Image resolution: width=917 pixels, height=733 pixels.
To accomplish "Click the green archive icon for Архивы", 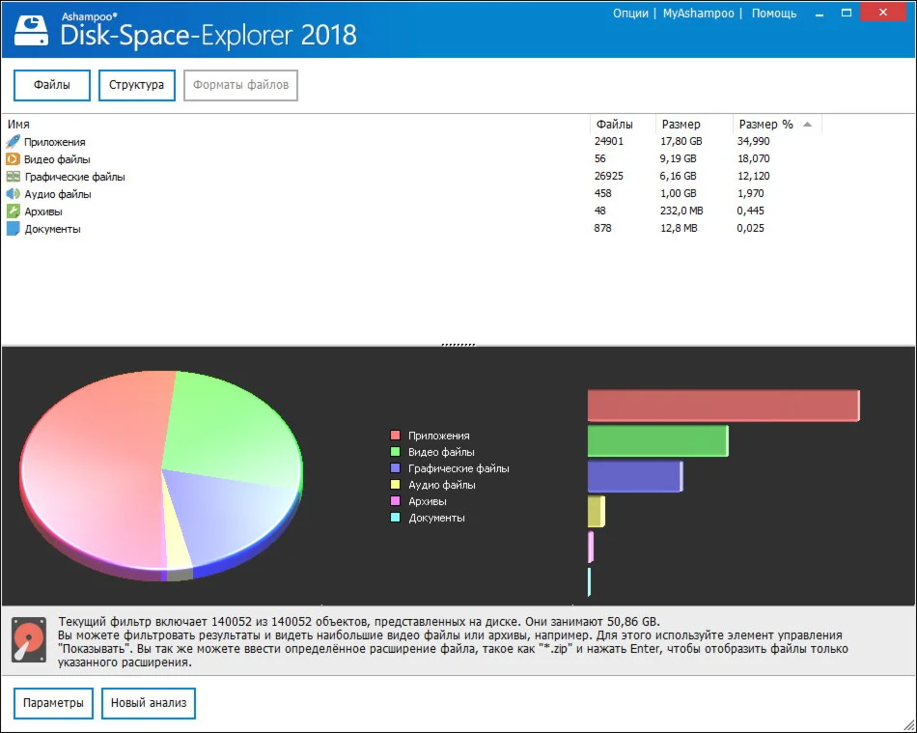I will coord(13,211).
